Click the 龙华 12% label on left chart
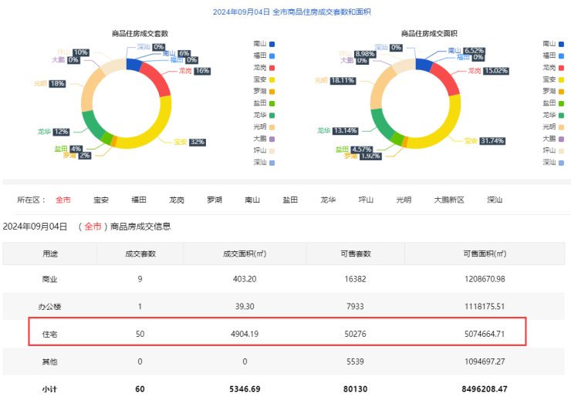The height and width of the screenshot is (407, 571). pyautogui.click(x=54, y=132)
